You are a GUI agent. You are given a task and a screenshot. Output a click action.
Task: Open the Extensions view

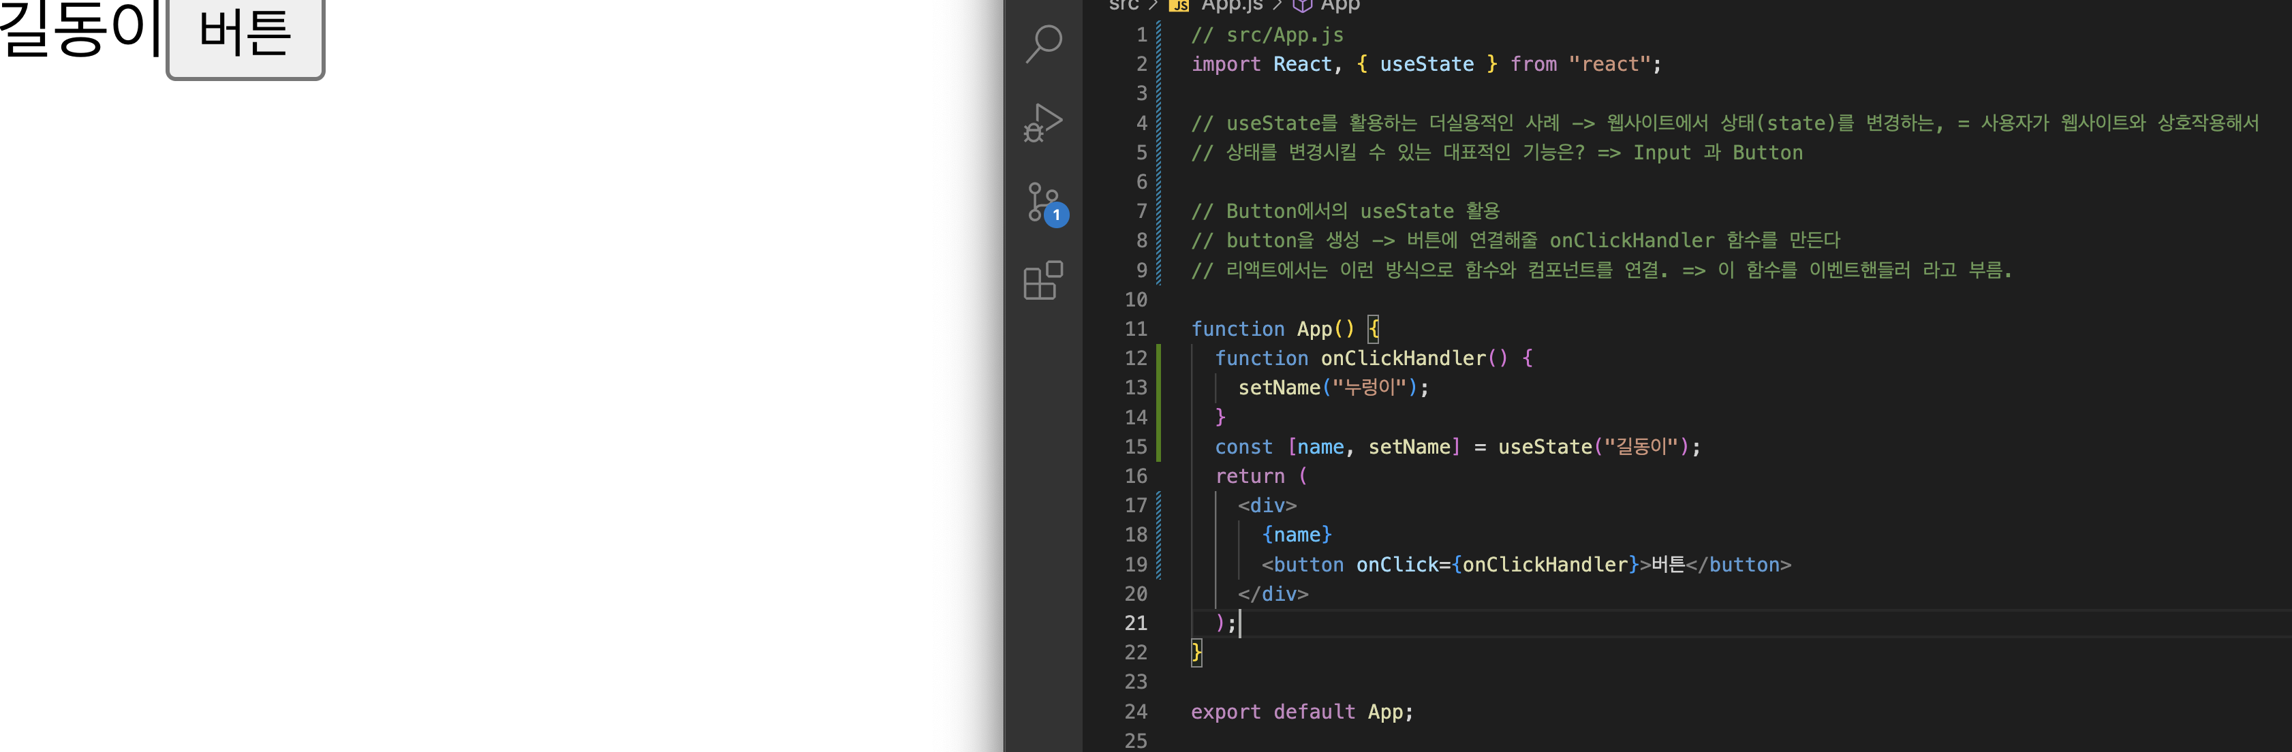pyautogui.click(x=1043, y=281)
